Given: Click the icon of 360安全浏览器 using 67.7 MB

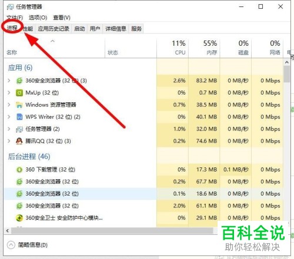Looking at the screenshot, I should click(19, 181).
